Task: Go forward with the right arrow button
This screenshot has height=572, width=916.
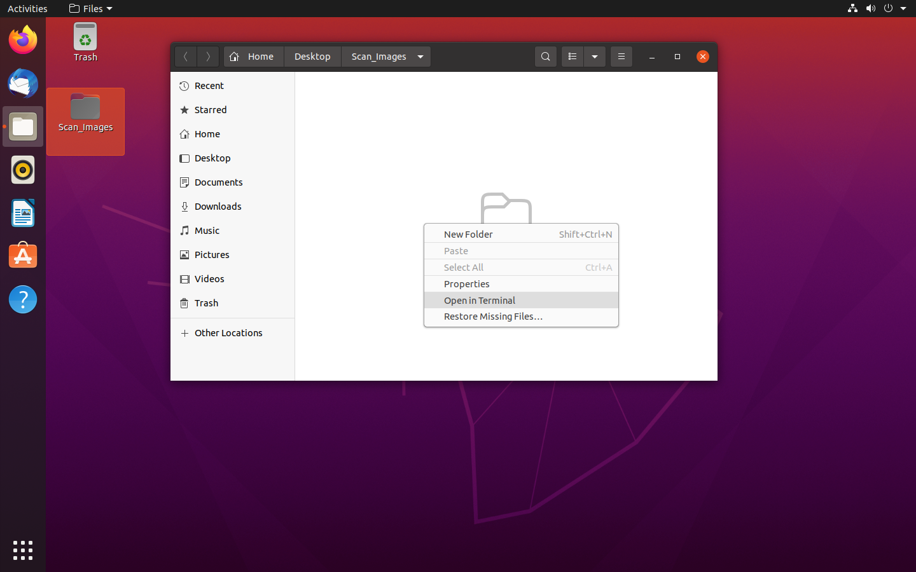Action: click(x=208, y=57)
